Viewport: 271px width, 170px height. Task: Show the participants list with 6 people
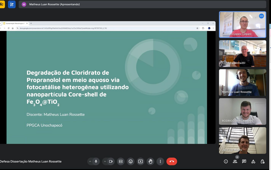point(235,162)
